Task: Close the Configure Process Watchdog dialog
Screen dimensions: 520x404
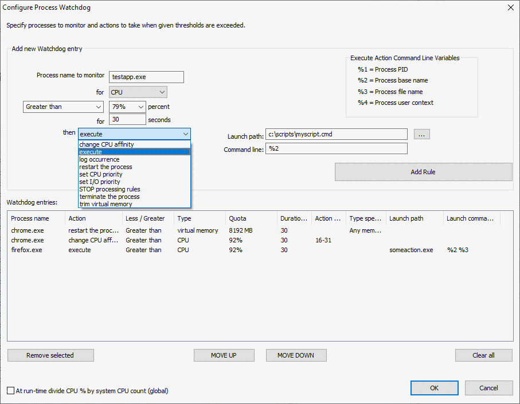Action: tap(510, 7)
